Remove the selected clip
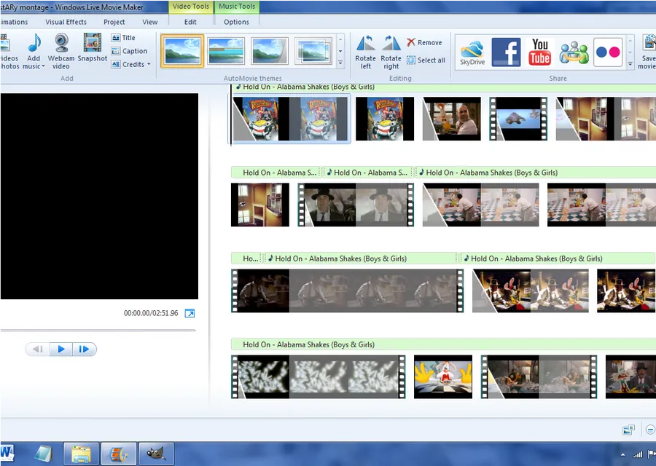Screen dimensions: 656x466 [424, 43]
